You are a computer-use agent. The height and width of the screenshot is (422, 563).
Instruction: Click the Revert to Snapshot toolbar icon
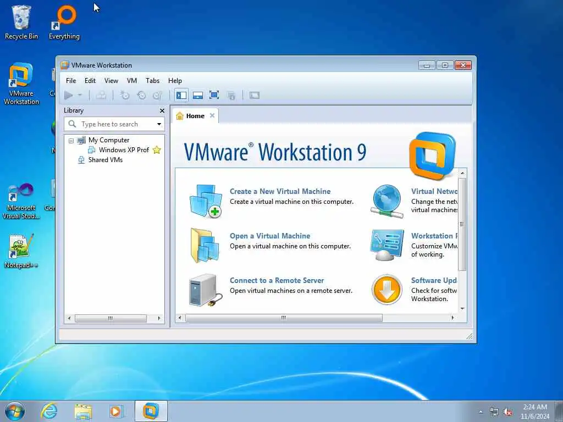click(141, 95)
